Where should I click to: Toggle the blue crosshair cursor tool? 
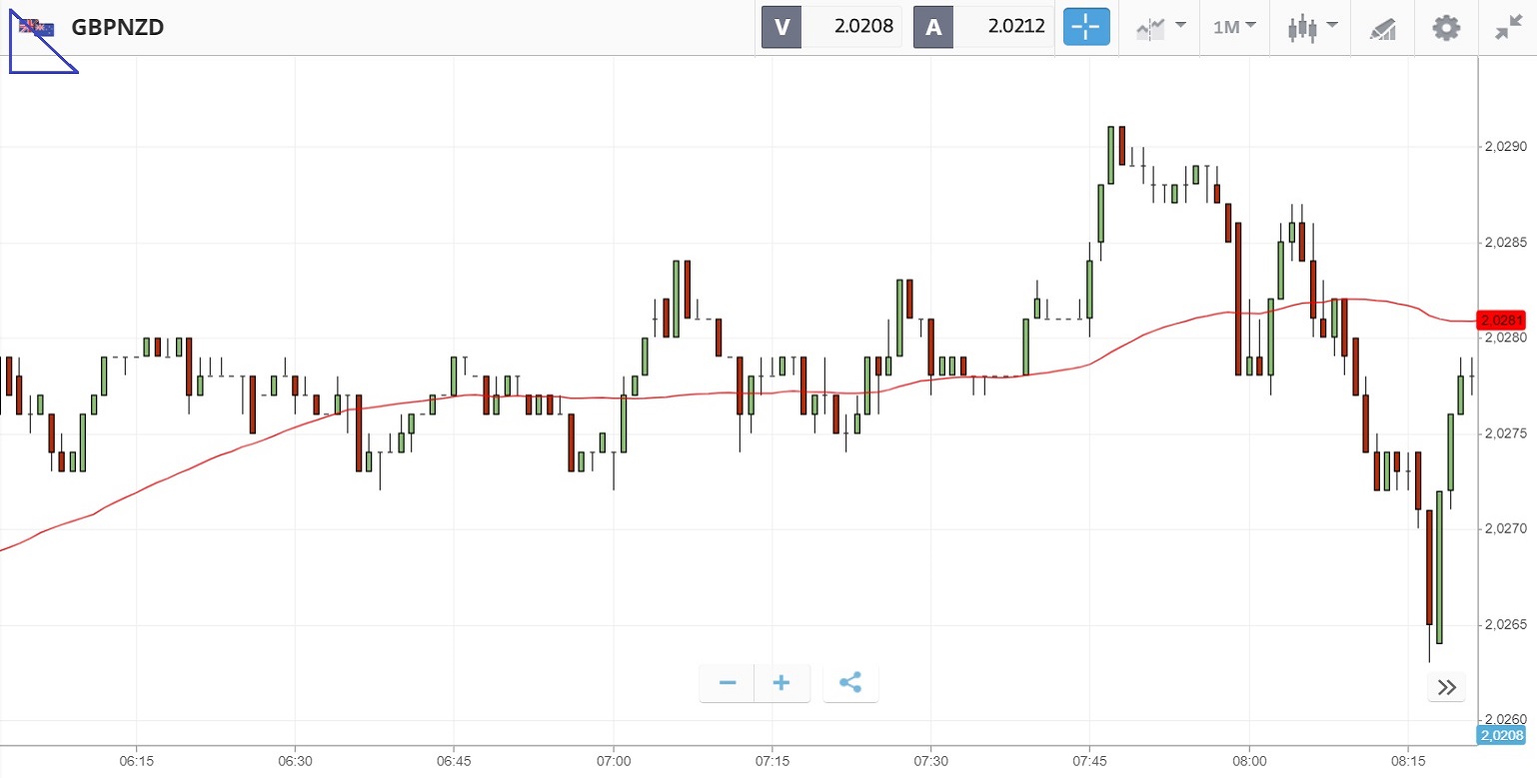[x=1086, y=27]
